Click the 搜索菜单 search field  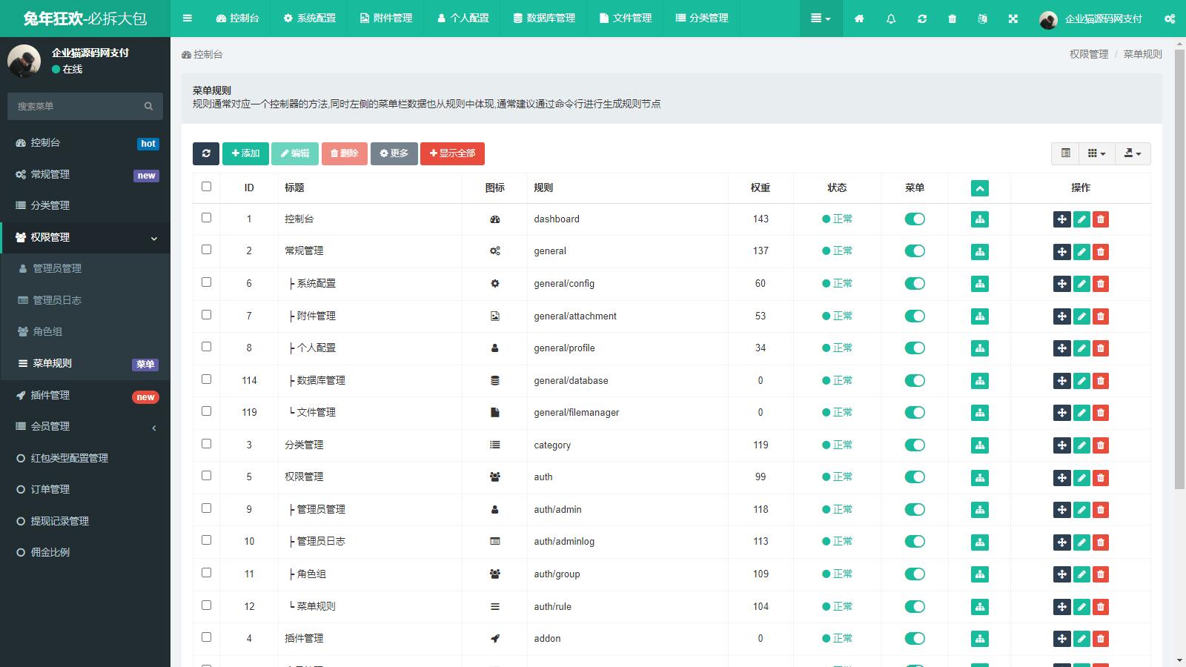pos(78,106)
